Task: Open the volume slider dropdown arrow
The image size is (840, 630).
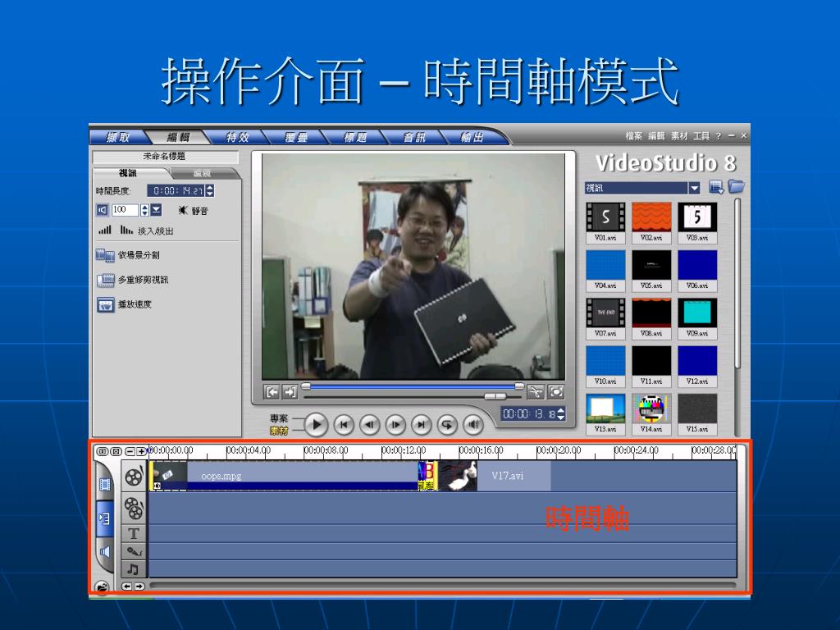Action: (156, 210)
